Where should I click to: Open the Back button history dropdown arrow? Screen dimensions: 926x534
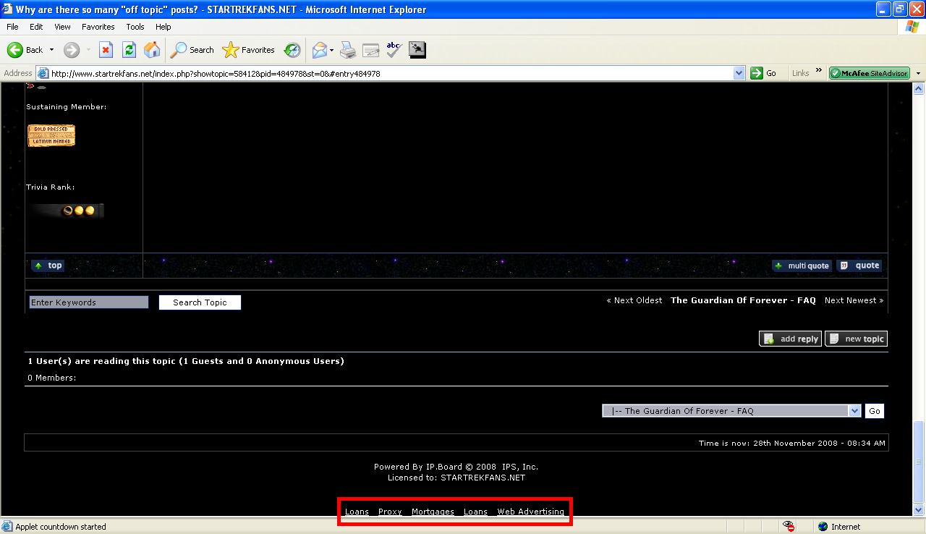pyautogui.click(x=51, y=51)
